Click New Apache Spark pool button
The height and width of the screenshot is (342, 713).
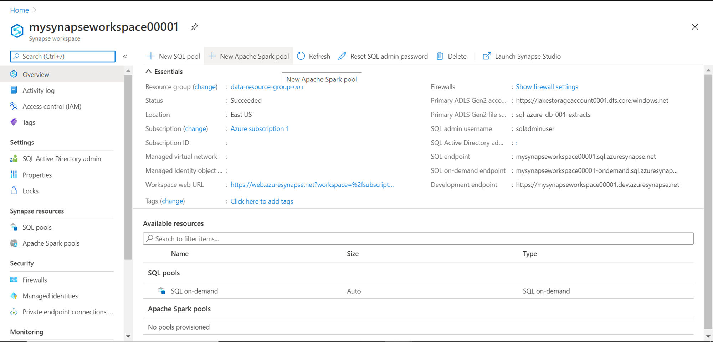click(248, 56)
